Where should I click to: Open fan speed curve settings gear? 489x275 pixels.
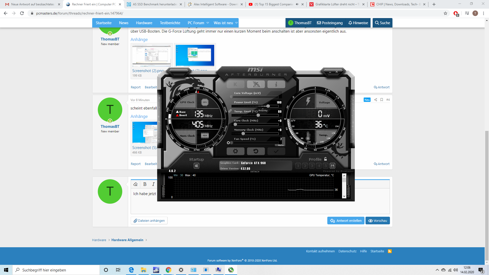(x=228, y=143)
